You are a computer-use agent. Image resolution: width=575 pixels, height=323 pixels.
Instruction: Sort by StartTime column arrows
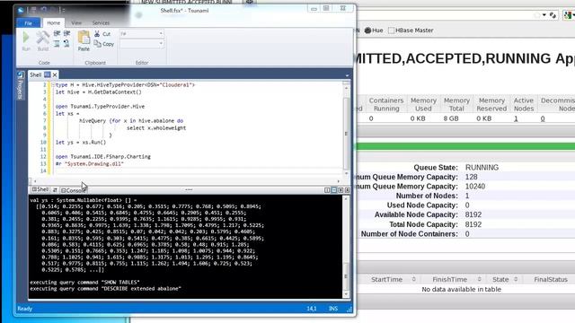413,279
